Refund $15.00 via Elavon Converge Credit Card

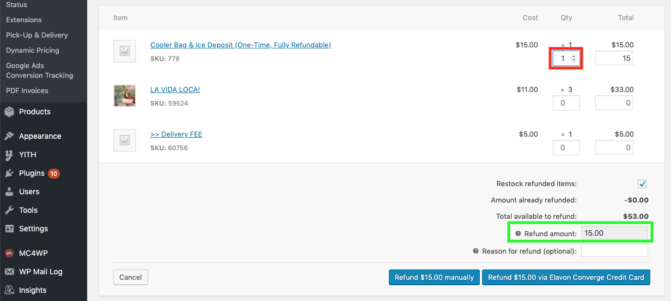[566, 277]
